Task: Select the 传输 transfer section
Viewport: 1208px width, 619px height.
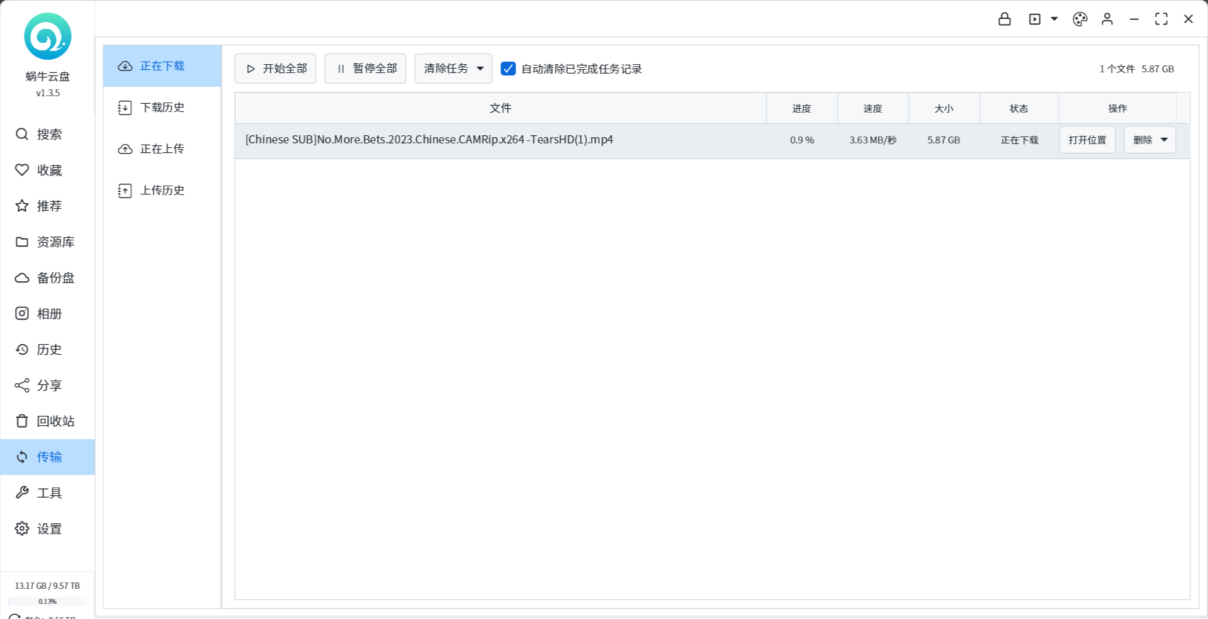Action: pyautogui.click(x=47, y=457)
